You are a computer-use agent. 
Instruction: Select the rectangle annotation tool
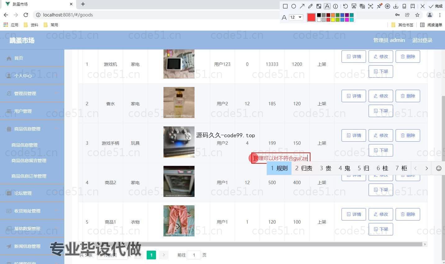(x=285, y=6)
